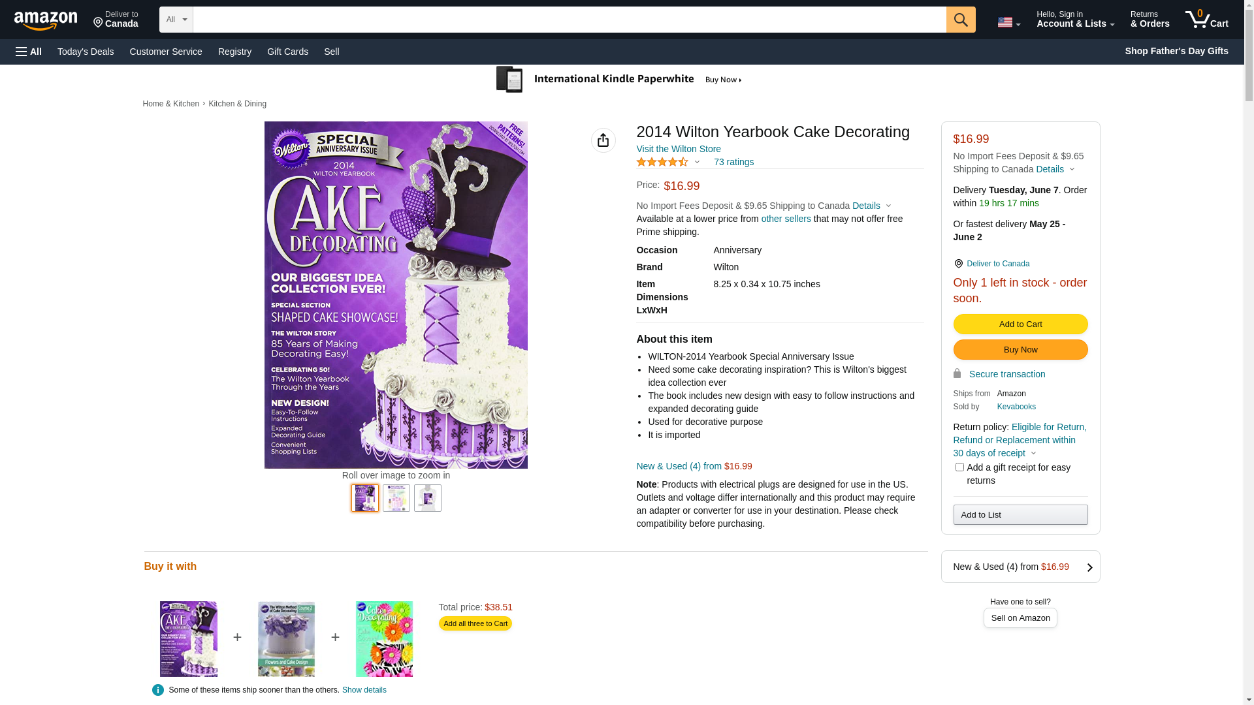Expand Account & Lists dropdown
This screenshot has width=1254, height=705.
[x=1075, y=20]
